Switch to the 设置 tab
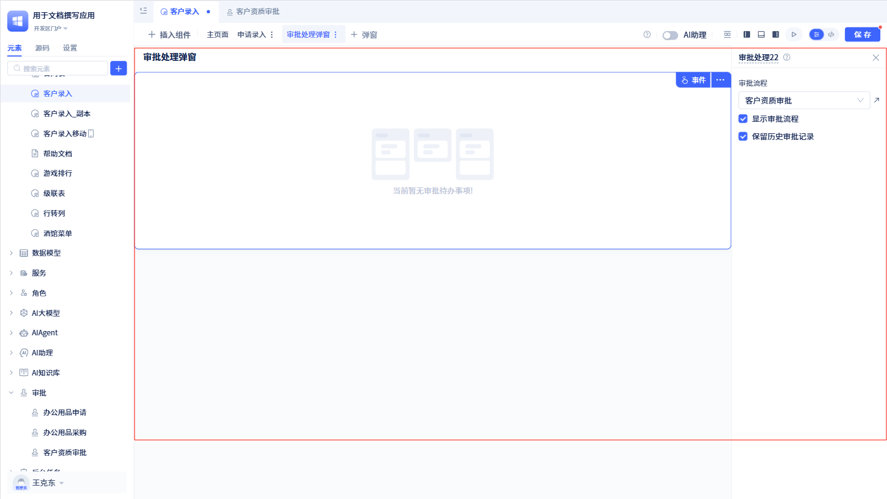The image size is (887, 499). [x=70, y=48]
